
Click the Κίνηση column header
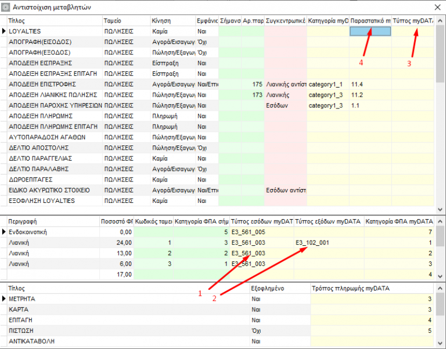pos(173,21)
